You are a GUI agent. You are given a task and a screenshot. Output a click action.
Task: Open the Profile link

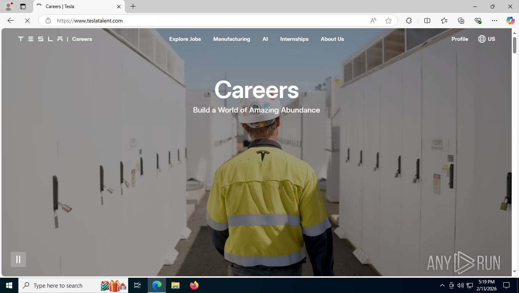tap(460, 39)
